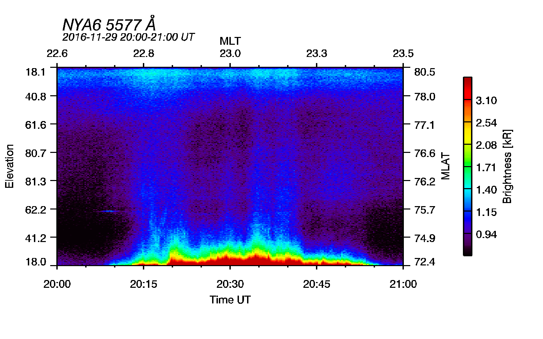Click the MLAT tick "76.2"
543x339 pixels.
click(425, 181)
